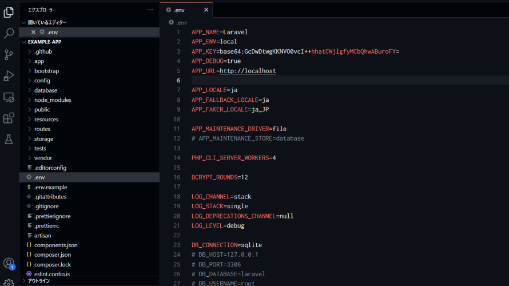This screenshot has height=286, width=509.
Task: Click line number 14 in gutter
Action: click(177, 158)
